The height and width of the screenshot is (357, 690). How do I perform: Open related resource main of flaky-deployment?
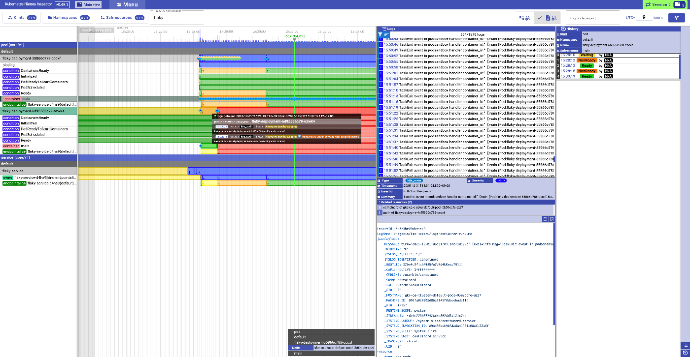[x=466, y=212]
